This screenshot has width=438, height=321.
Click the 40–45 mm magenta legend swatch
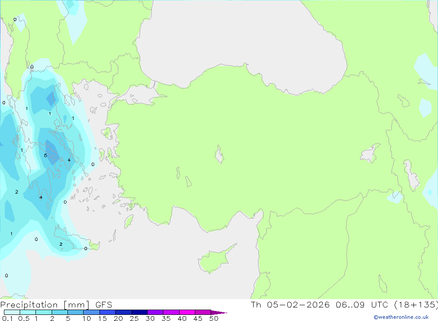[187, 312]
